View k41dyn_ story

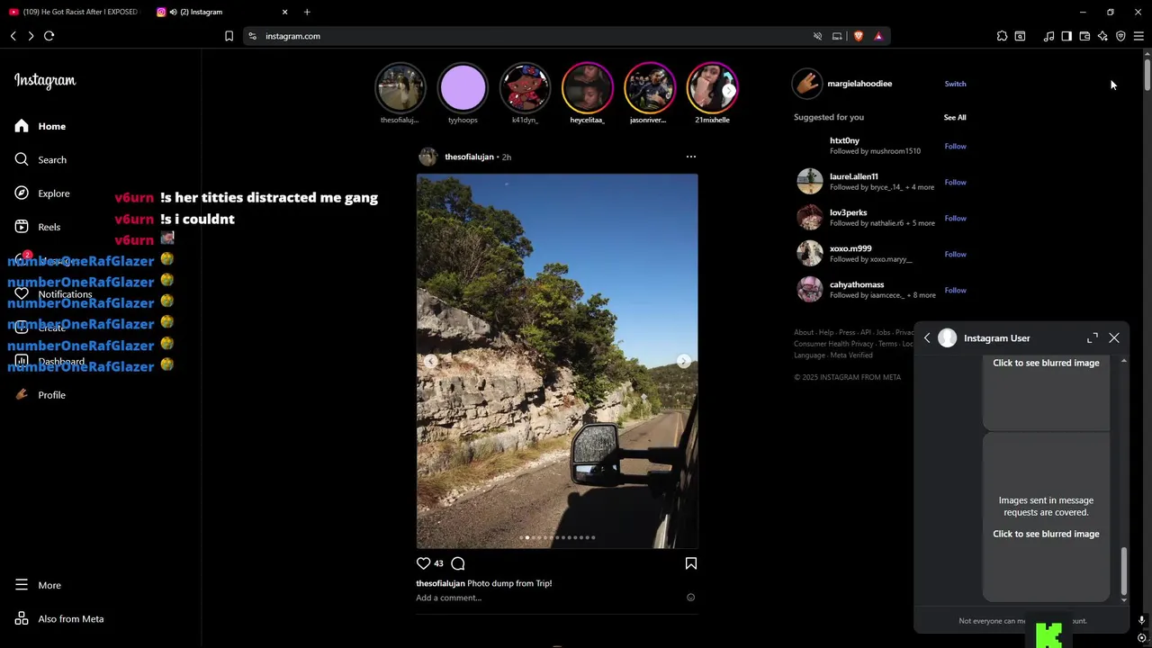pyautogui.click(x=525, y=88)
